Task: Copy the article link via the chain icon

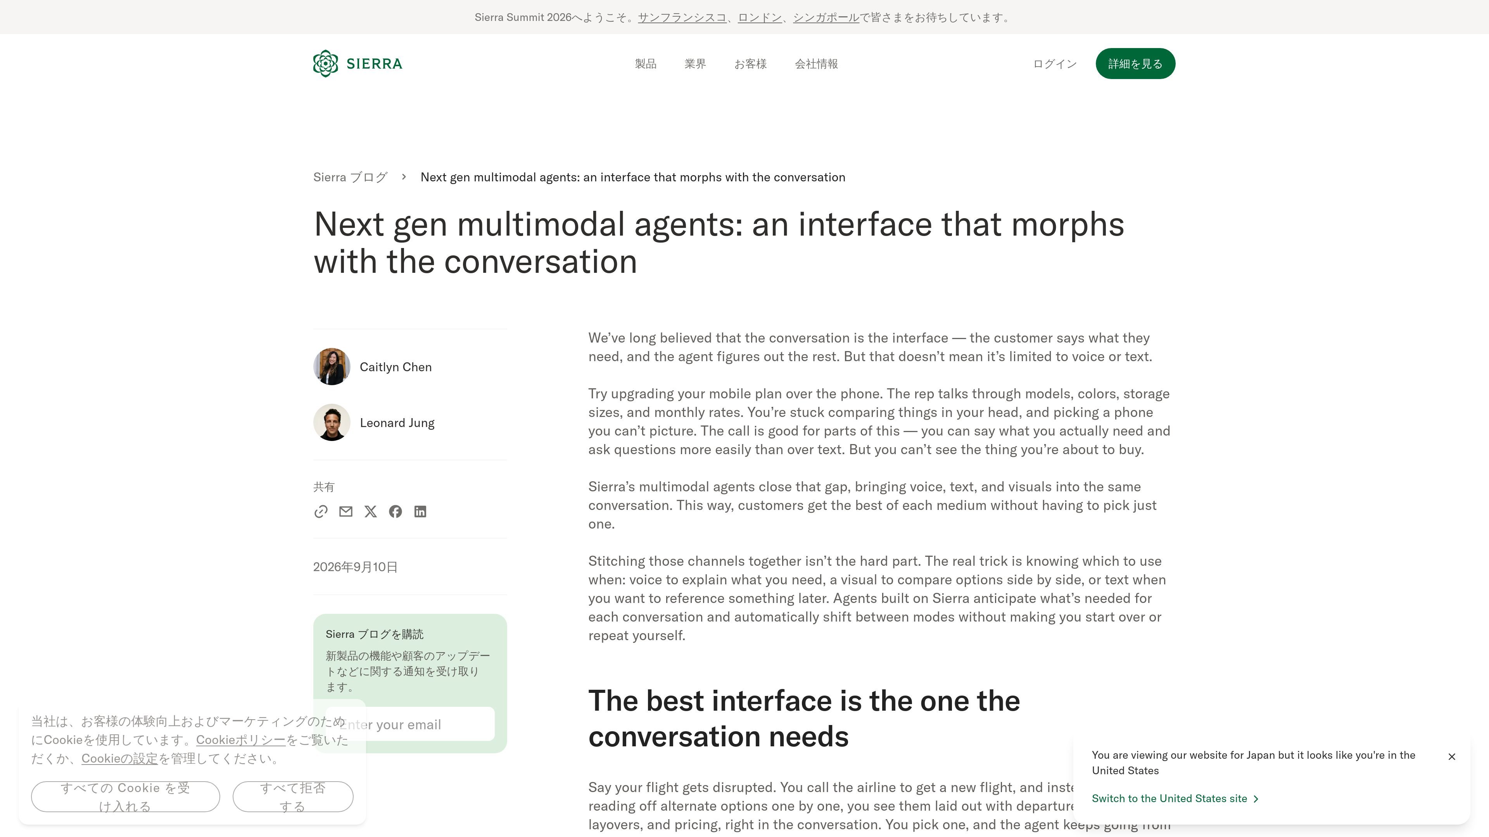Action: point(321,512)
